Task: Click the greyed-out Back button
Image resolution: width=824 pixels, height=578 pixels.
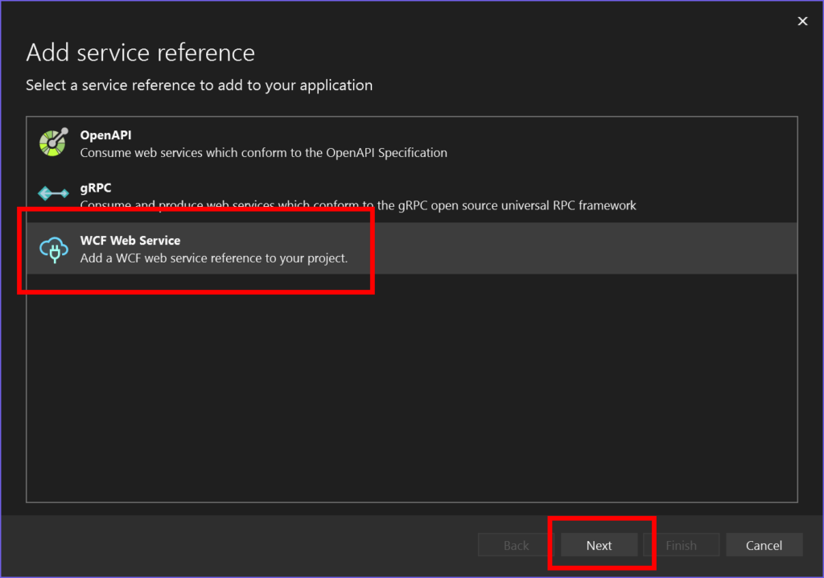Action: (x=516, y=545)
